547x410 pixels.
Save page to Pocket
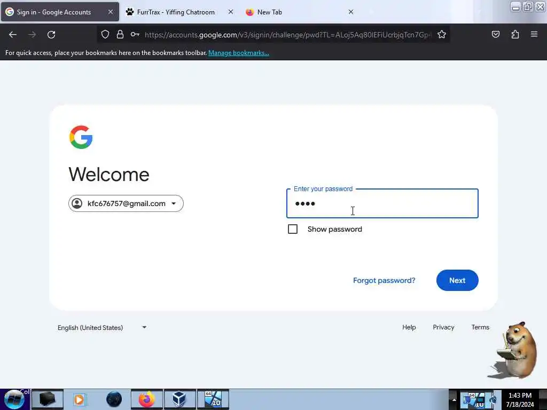click(495, 34)
